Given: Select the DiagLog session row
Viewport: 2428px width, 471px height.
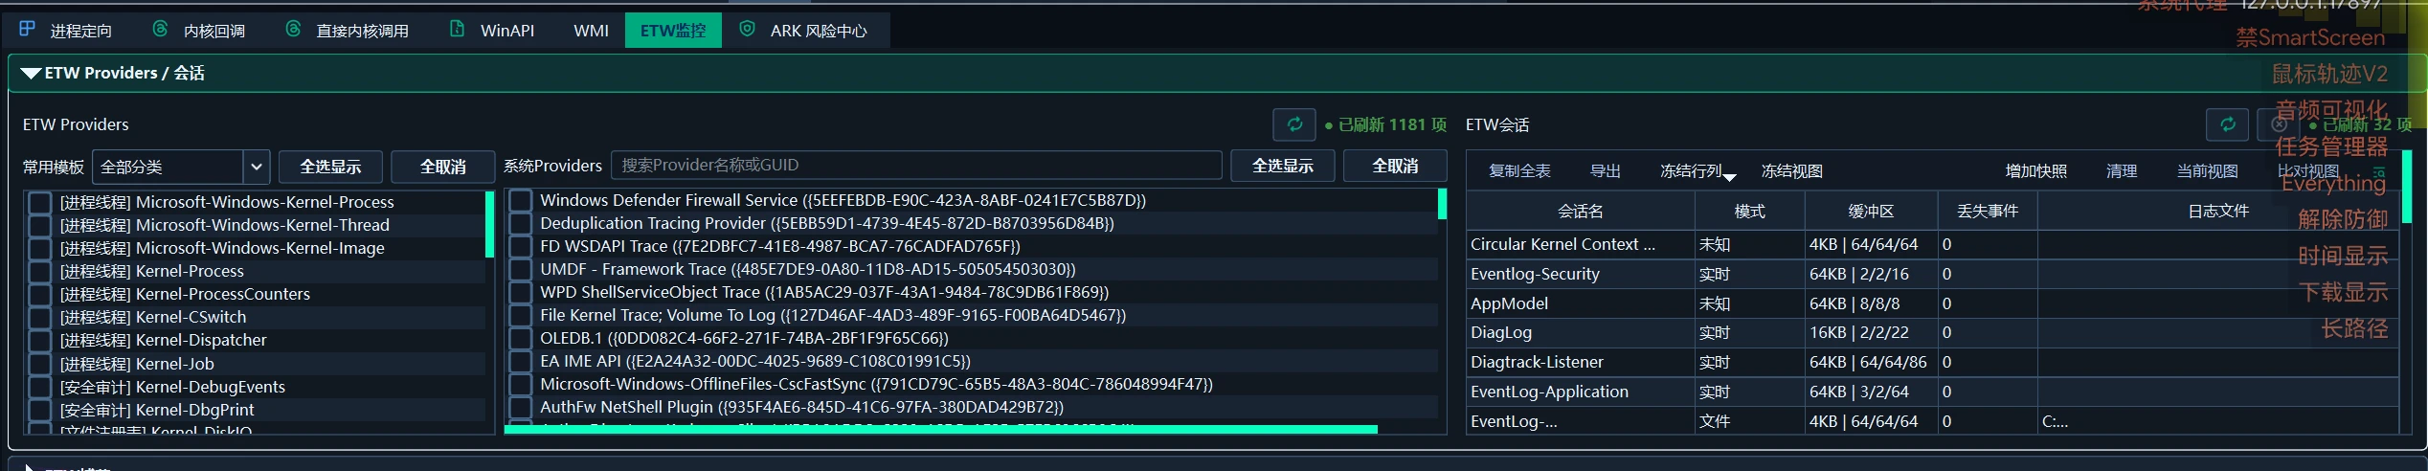Looking at the screenshot, I should [x=1933, y=332].
